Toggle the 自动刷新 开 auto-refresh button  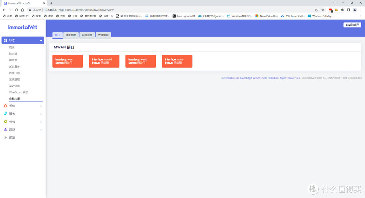coord(352,25)
